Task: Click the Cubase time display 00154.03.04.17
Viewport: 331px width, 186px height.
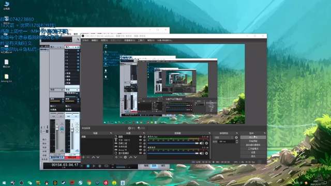Action: coord(65,165)
